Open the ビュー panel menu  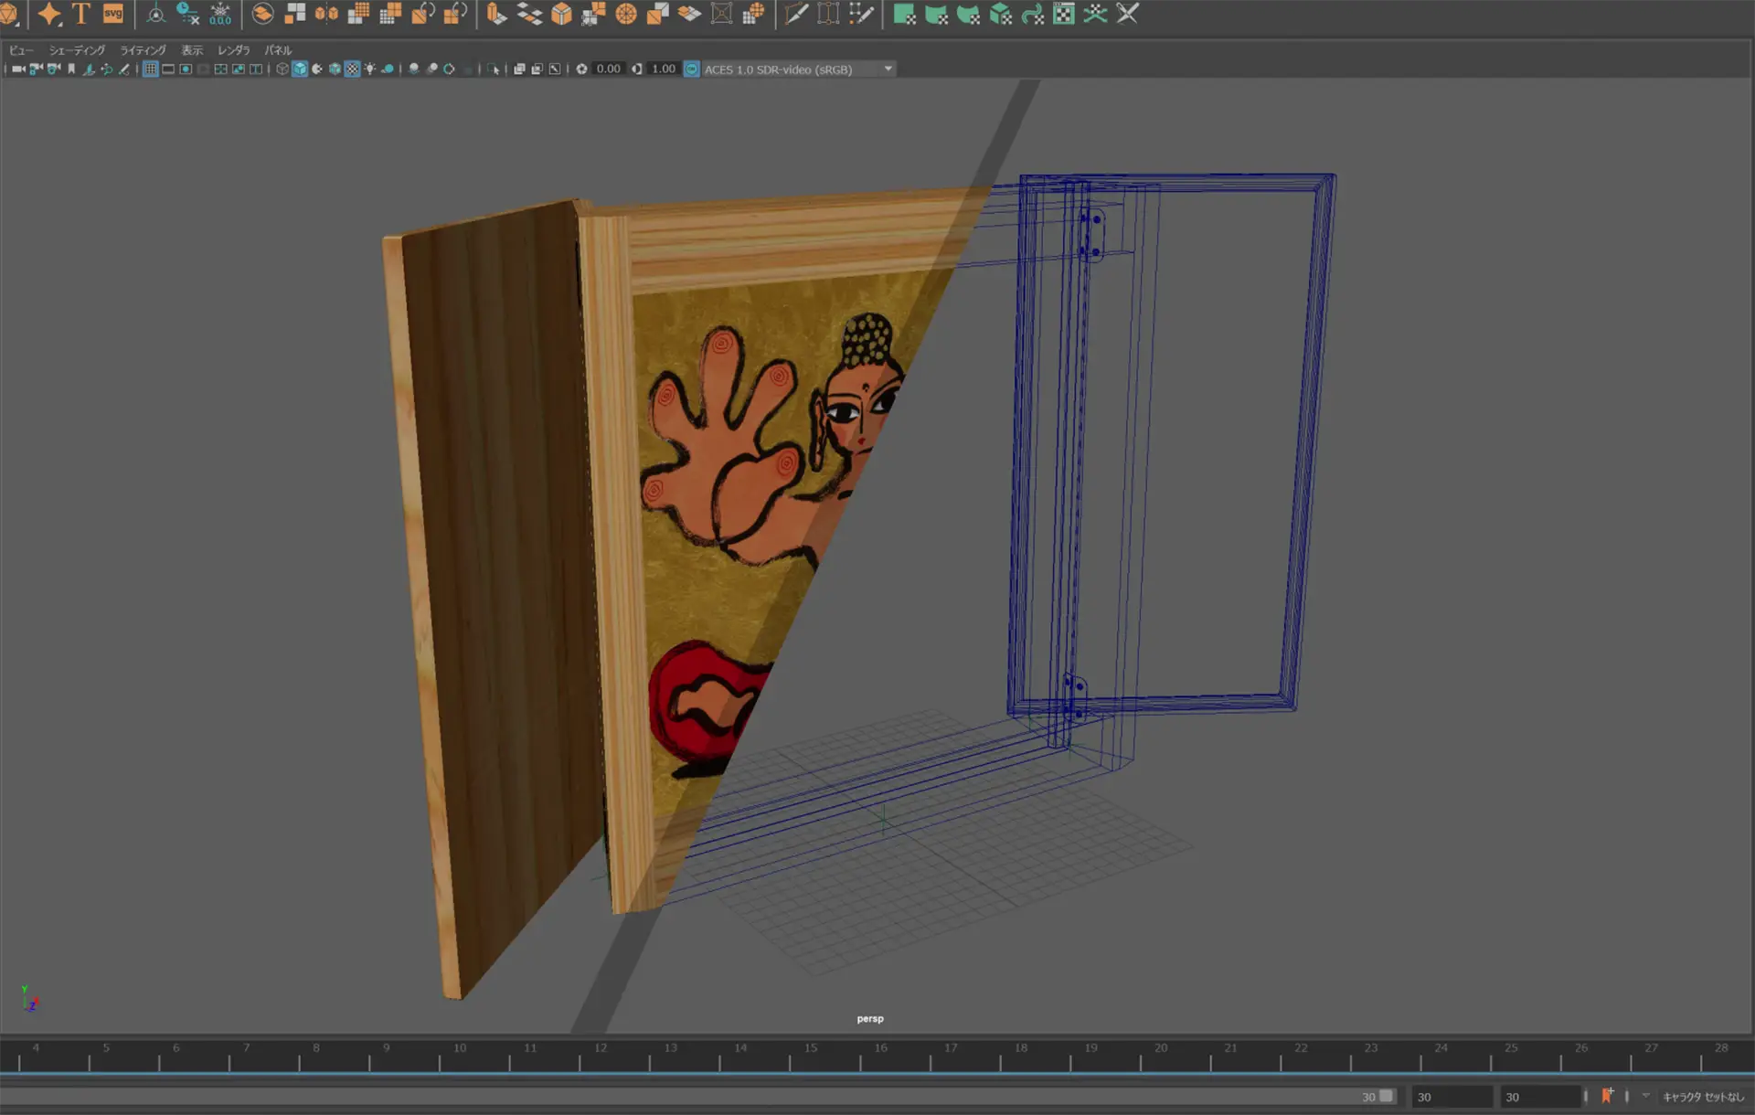[x=20, y=50]
